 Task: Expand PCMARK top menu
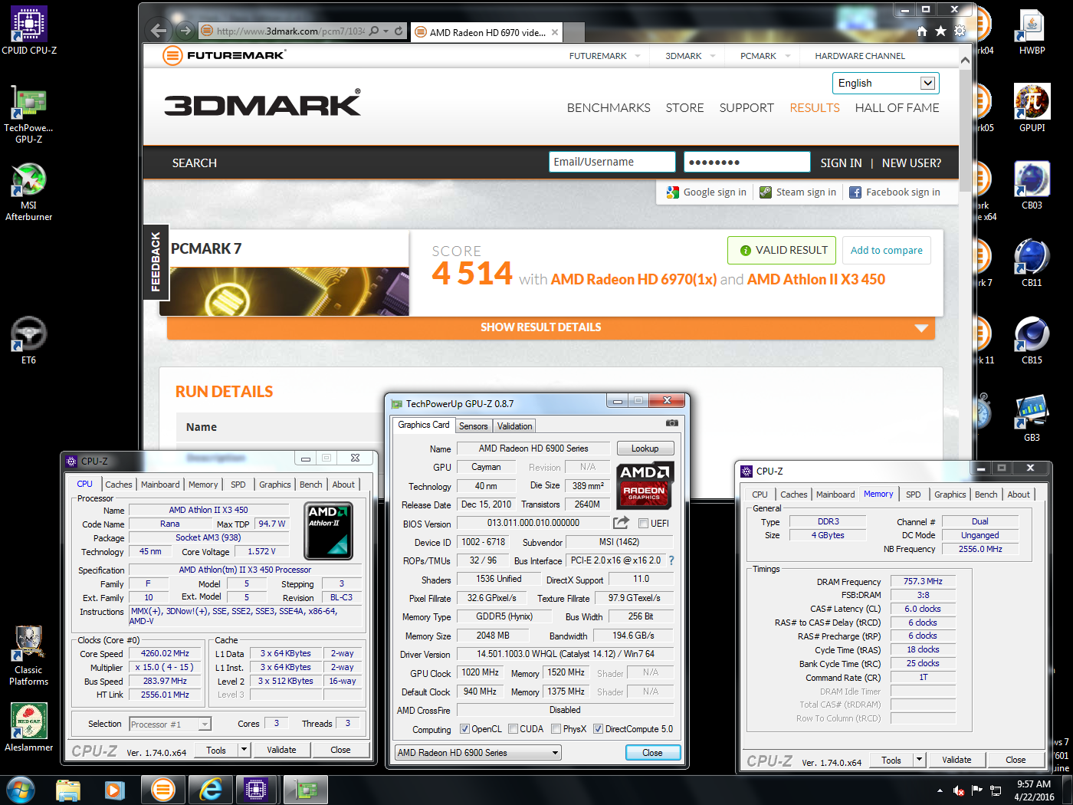pyautogui.click(x=765, y=56)
